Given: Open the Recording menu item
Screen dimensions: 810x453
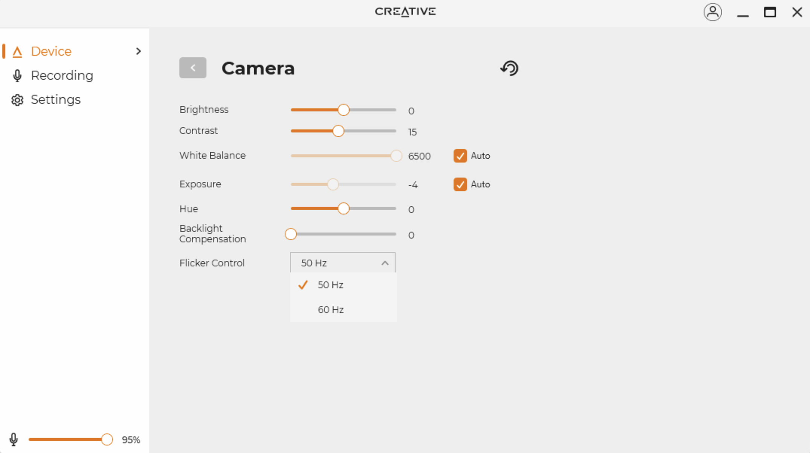Looking at the screenshot, I should pyautogui.click(x=62, y=76).
